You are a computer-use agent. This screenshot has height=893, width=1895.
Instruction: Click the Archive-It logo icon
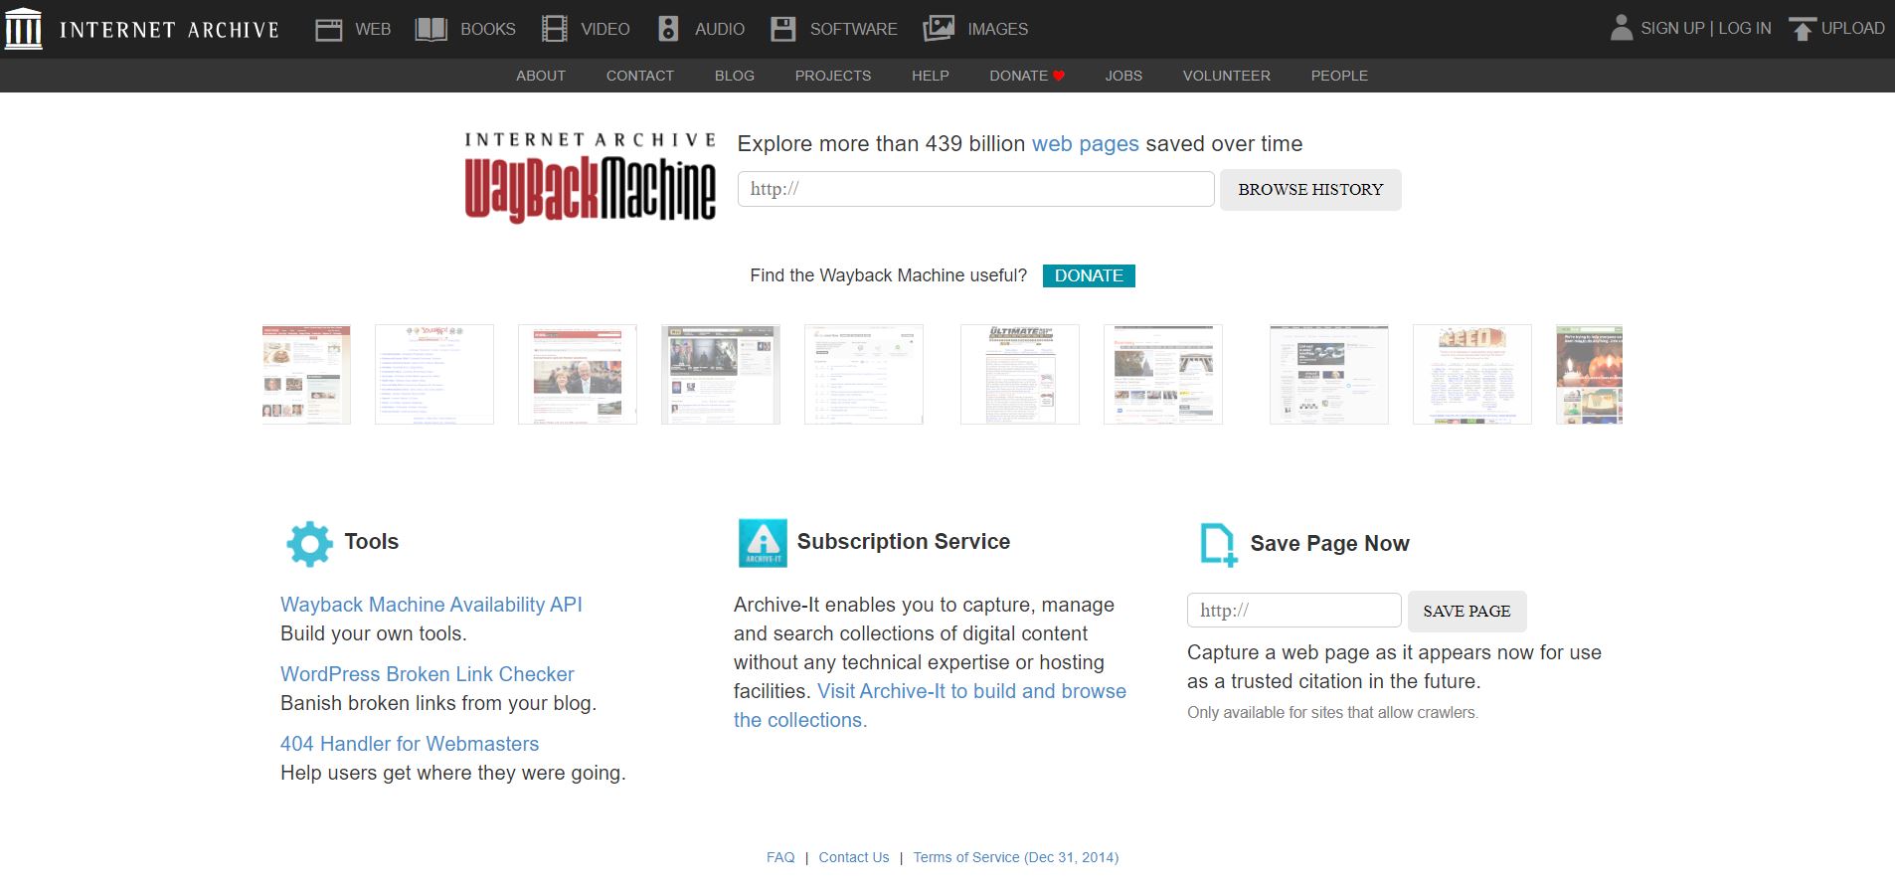[763, 543]
